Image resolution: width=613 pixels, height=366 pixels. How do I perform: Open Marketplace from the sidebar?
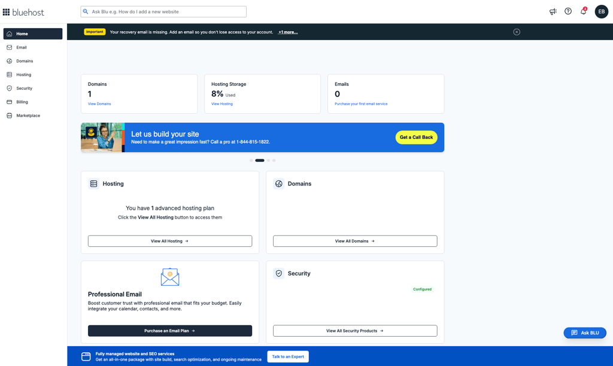point(33,116)
